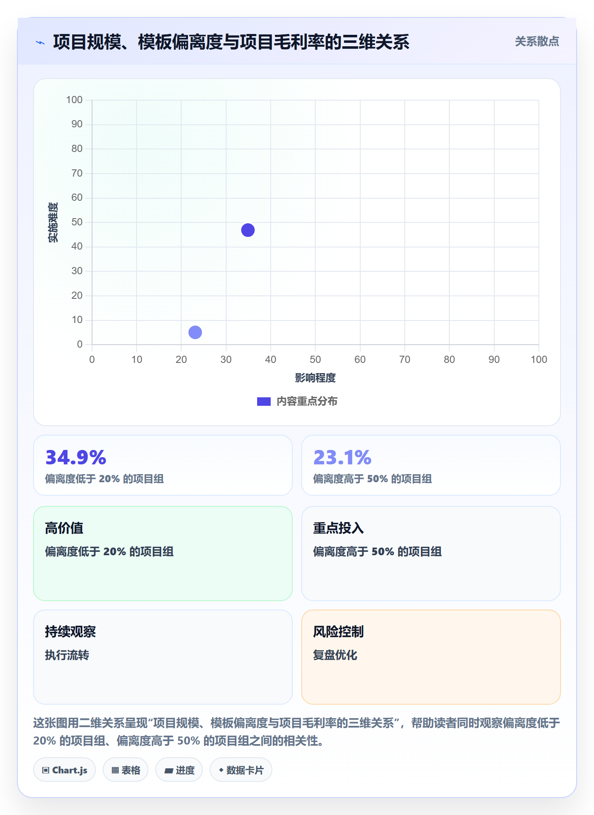Viewport: 594px width, 815px height.
Task: Click the 内容重点分布 legend label
Action: click(307, 402)
